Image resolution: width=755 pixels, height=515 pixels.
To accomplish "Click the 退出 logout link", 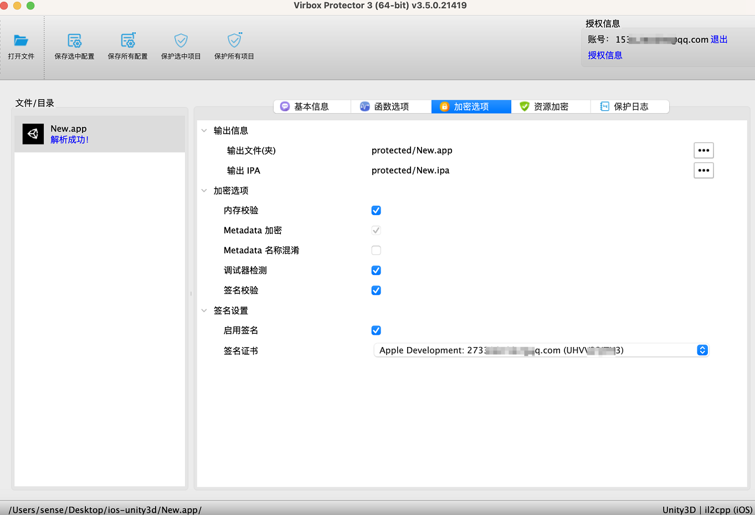I will 719,39.
